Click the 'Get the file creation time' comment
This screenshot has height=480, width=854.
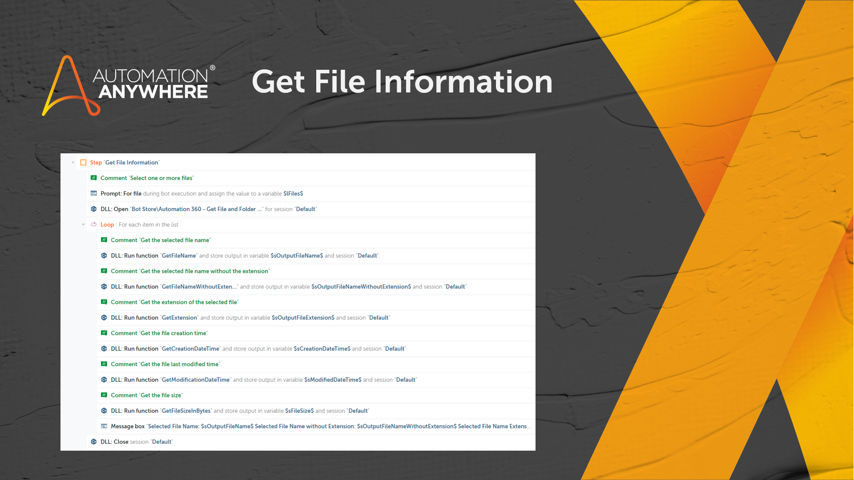159,333
